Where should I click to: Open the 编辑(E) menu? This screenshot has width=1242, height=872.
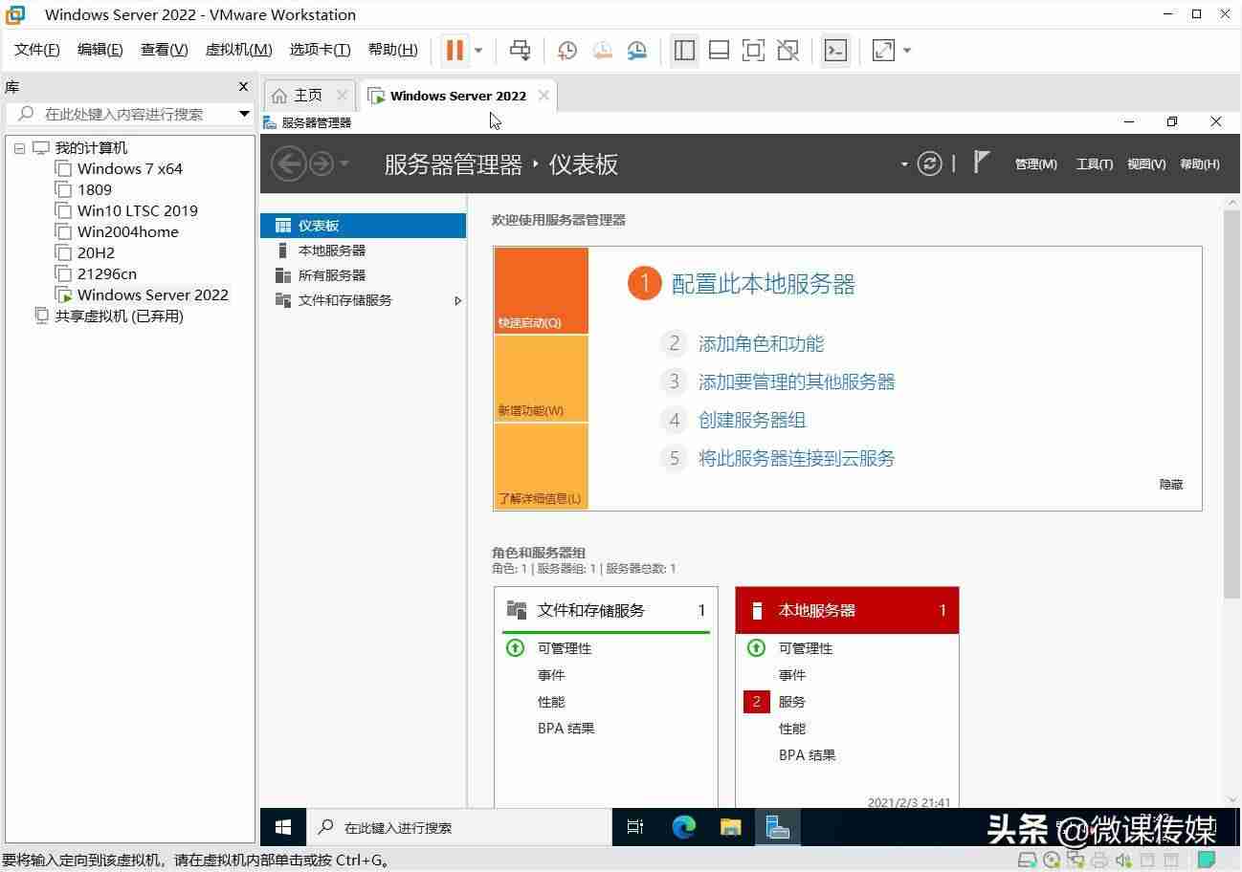coord(100,50)
